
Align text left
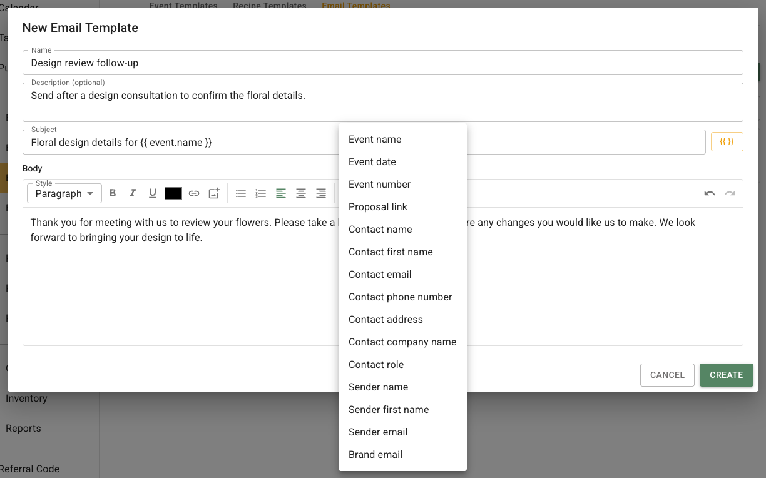281,193
